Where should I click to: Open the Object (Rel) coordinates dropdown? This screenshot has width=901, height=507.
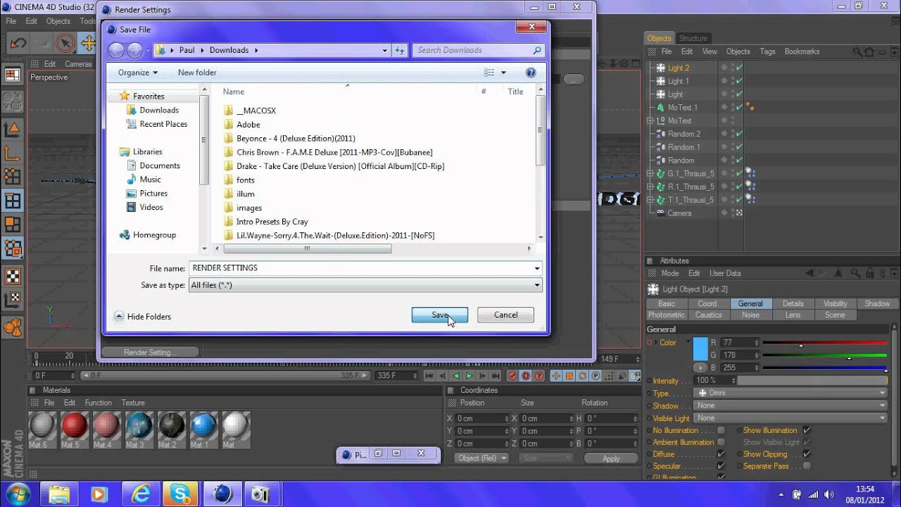pyautogui.click(x=481, y=458)
